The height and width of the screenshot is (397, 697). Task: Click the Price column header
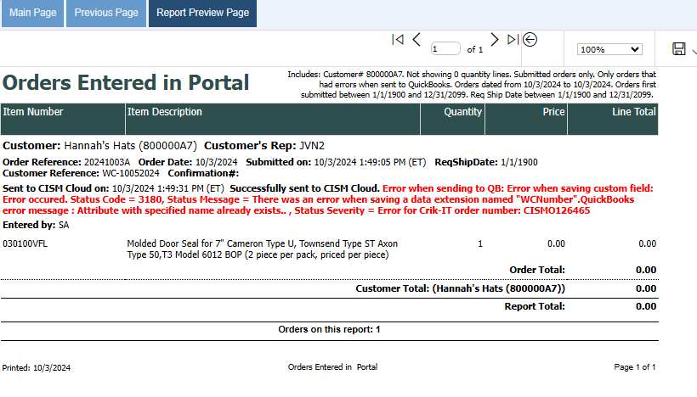[553, 112]
